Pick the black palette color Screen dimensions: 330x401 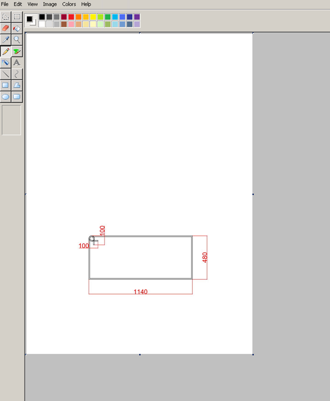point(42,17)
